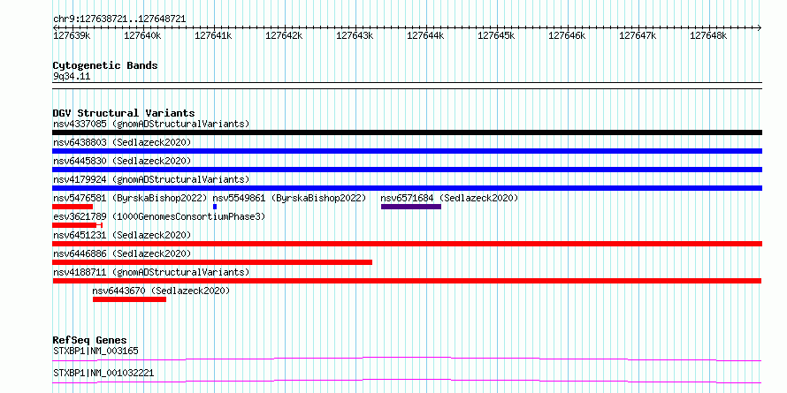This screenshot has width=787, height=393.
Task: Click the 127641k ruler position
Action: 213,35
